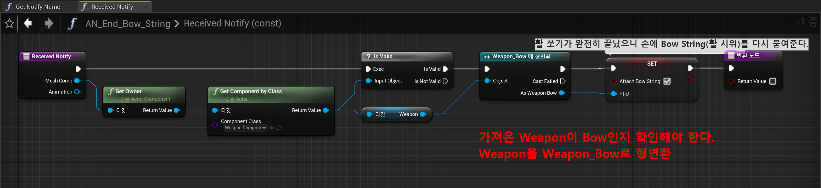Select the Is Valid node header
Viewport: 821px width, 188px height.
coord(407,57)
